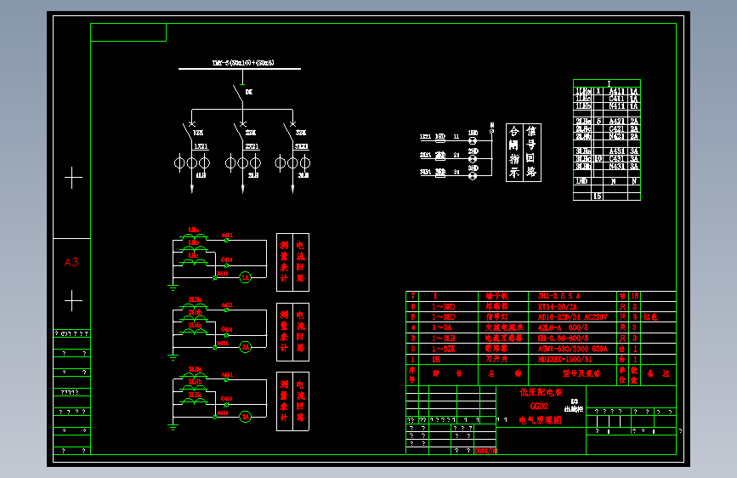The image size is (737, 478).
Task: Click the C421 cell in the terminal table
Action: click(x=616, y=128)
